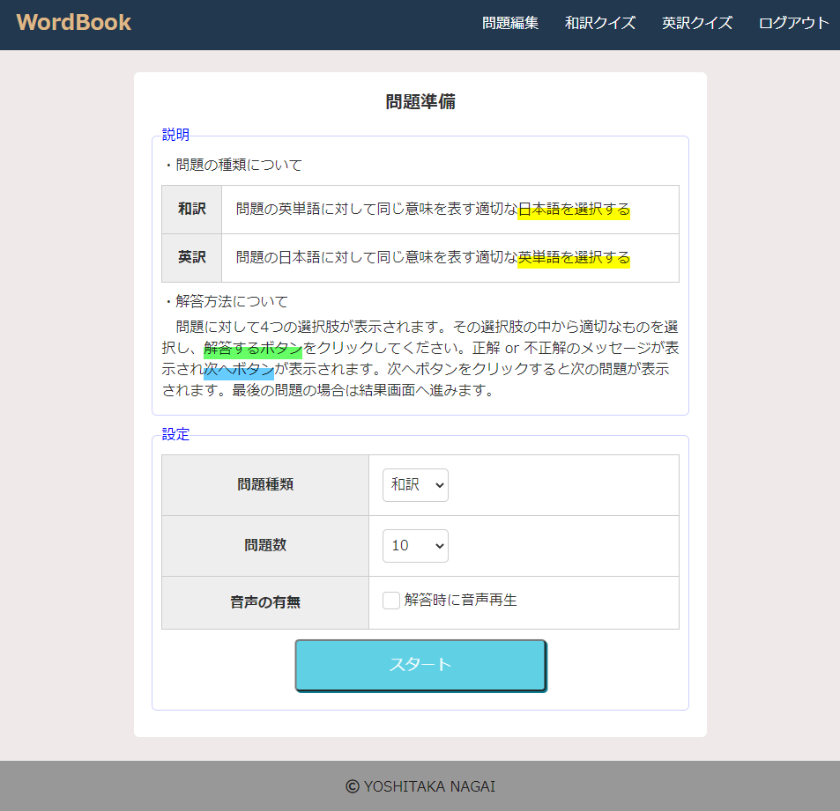Open the 問題数 dropdown showing 10

click(414, 545)
